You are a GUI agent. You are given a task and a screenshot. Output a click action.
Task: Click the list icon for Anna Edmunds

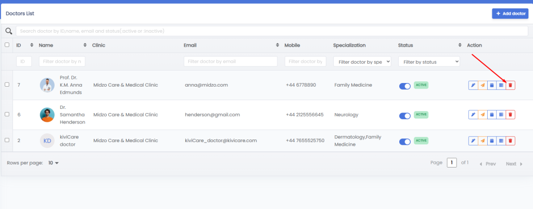coord(501,86)
